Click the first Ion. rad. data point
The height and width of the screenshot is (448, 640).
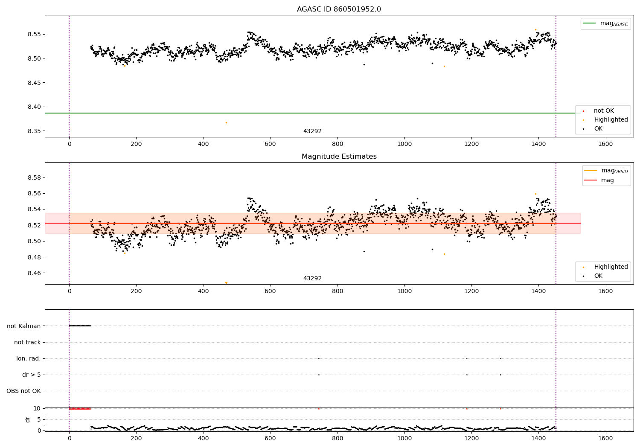tap(319, 358)
